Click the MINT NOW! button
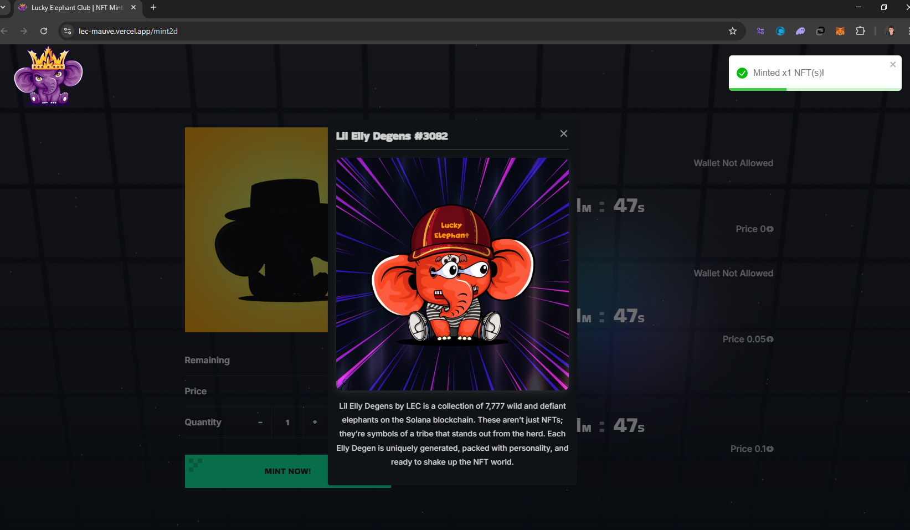Image resolution: width=910 pixels, height=530 pixels. click(x=287, y=471)
